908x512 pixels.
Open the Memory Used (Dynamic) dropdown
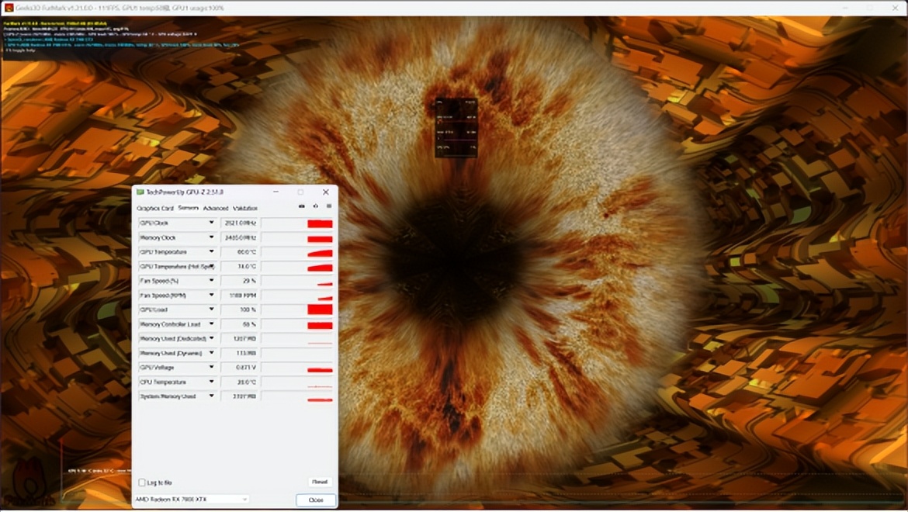[211, 353]
